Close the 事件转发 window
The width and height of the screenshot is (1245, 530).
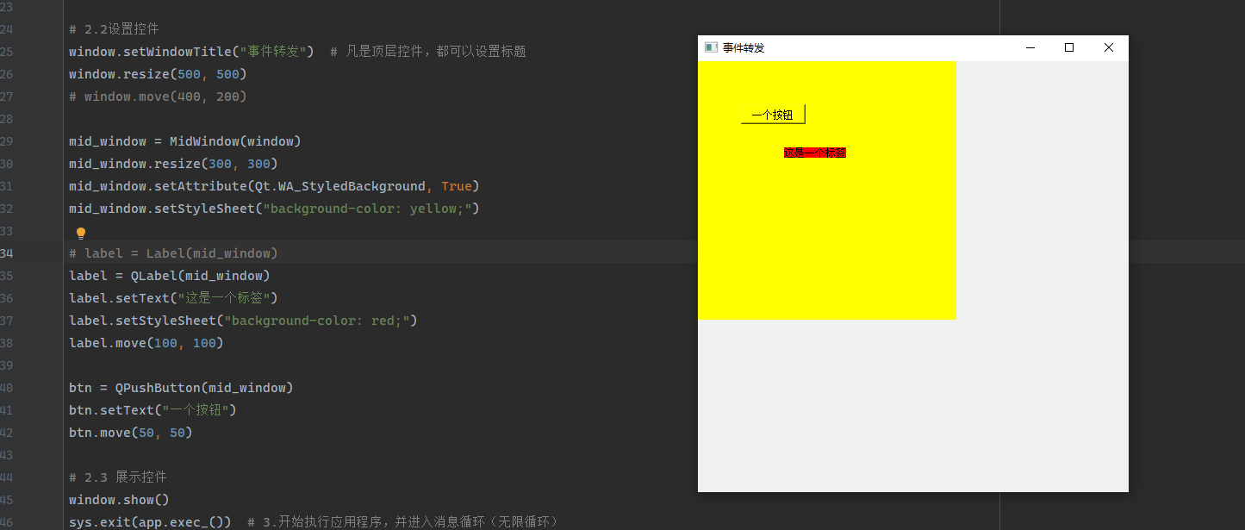click(x=1109, y=48)
